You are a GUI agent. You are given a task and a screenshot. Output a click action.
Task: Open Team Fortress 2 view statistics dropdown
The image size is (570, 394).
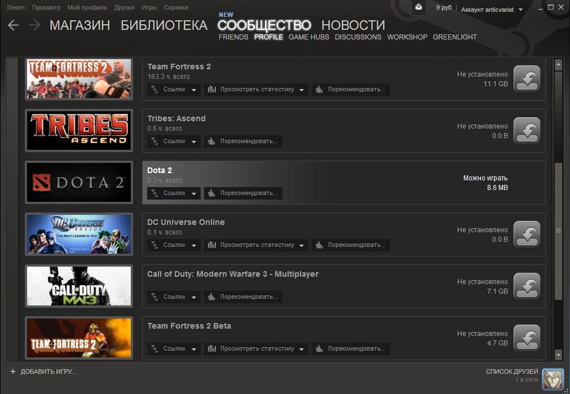point(256,90)
